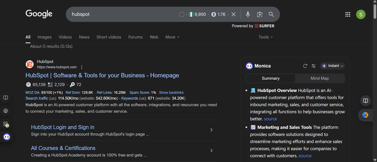Switch to the Web tab
Viewport: 377px width, 162px height.
pos(154,37)
